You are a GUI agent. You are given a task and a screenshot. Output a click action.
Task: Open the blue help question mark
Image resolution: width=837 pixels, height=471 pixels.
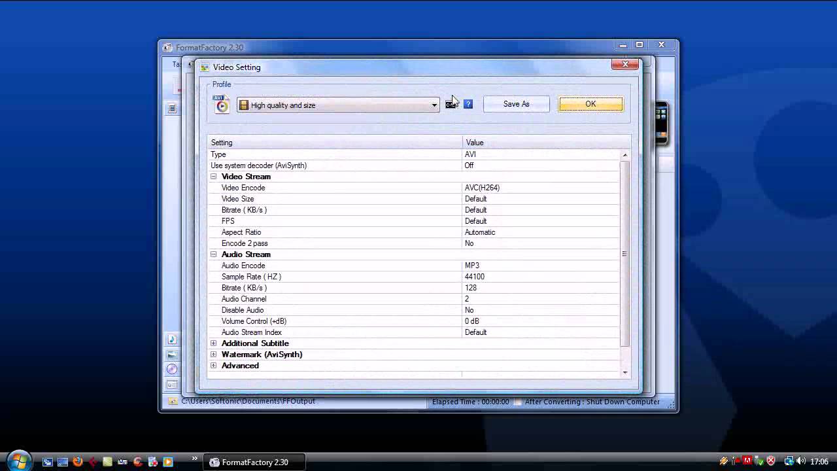468,104
